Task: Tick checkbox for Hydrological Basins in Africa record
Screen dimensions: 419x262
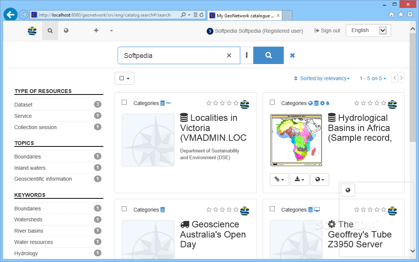Action: pos(272,102)
